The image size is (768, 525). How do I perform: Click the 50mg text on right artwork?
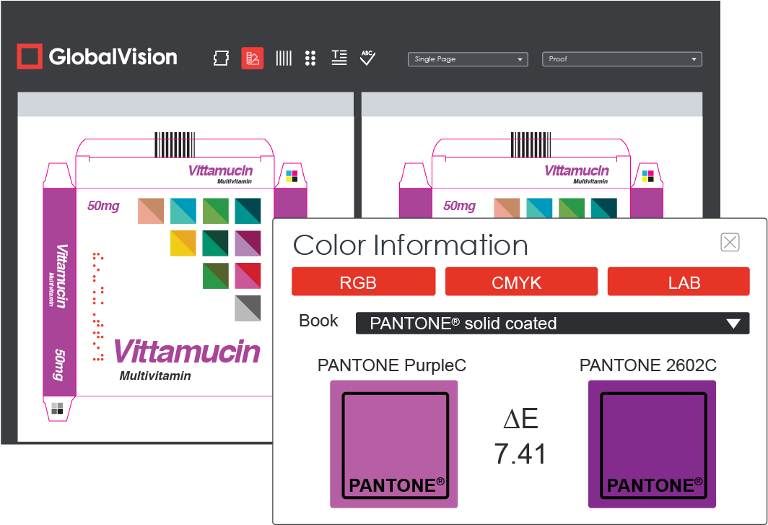(x=459, y=206)
